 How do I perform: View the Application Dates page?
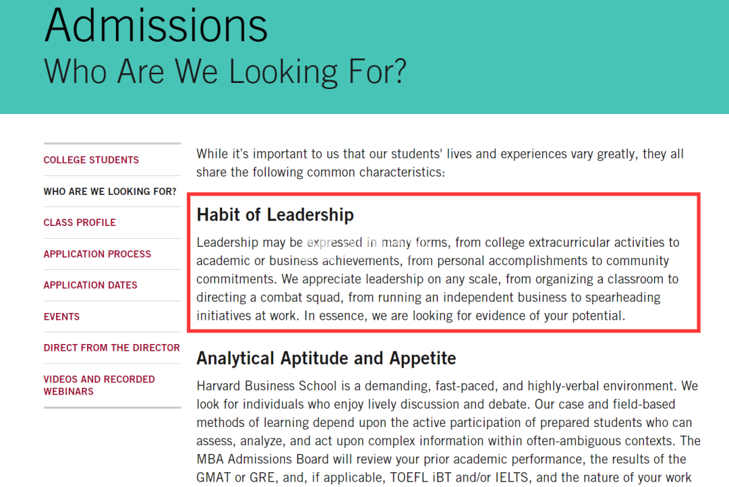[90, 285]
